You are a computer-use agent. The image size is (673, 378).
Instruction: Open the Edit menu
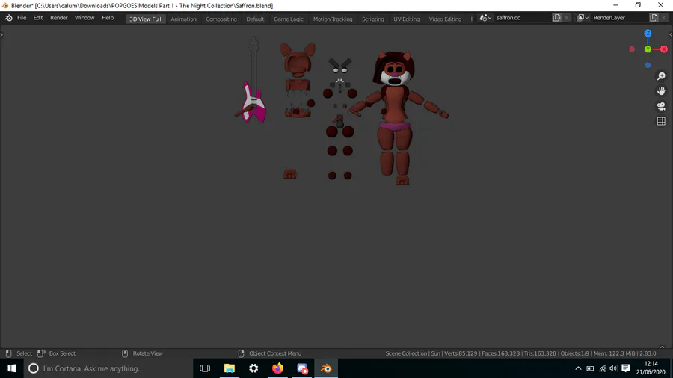(x=38, y=18)
